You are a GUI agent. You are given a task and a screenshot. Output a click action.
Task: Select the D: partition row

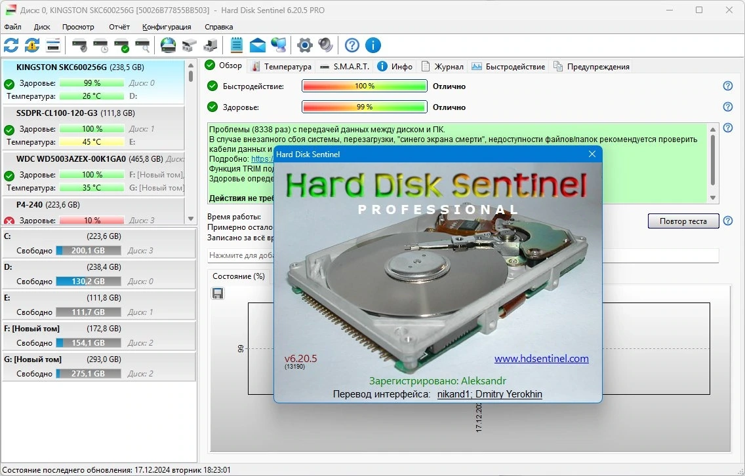coord(99,274)
